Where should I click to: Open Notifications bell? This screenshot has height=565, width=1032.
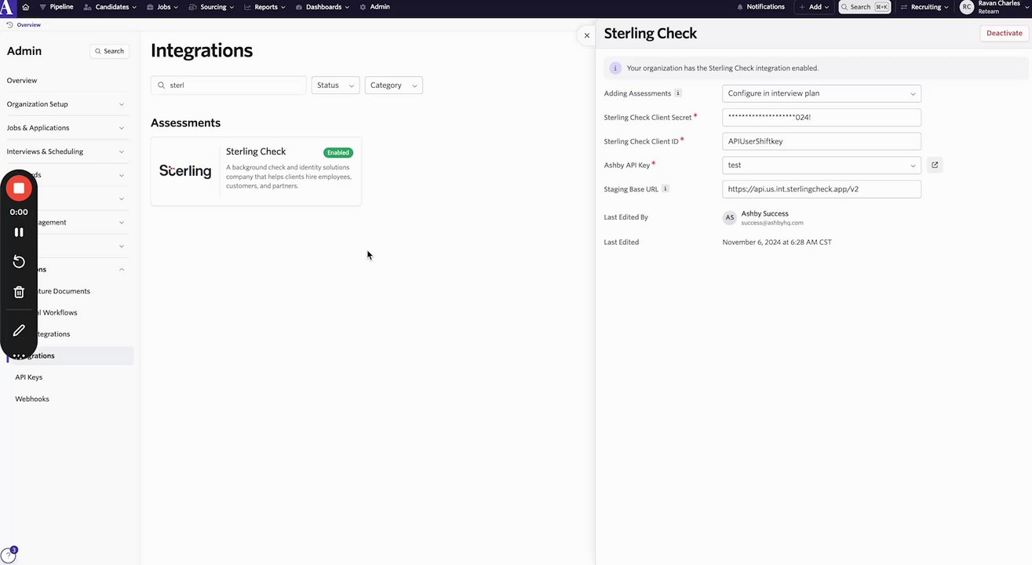[x=760, y=7]
